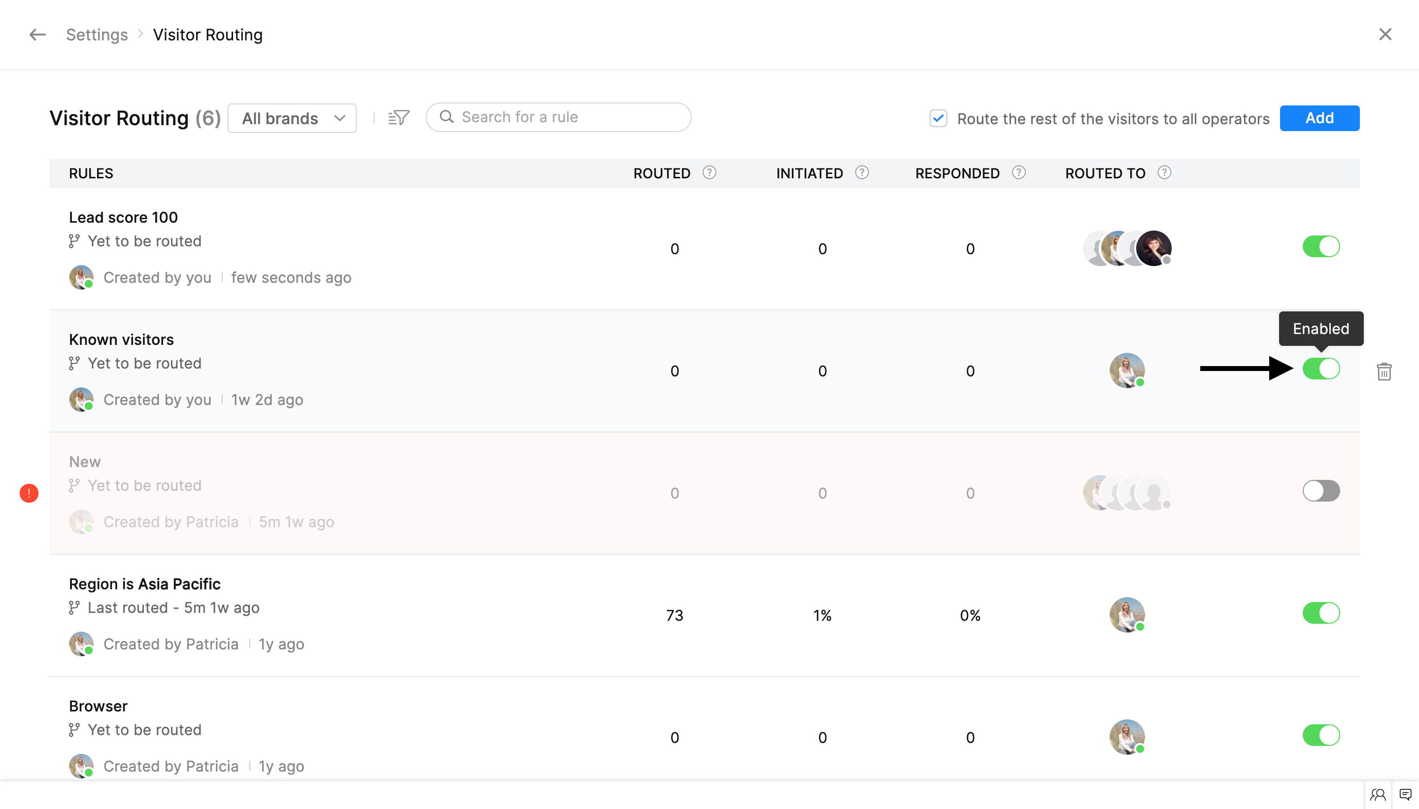Click Known visitors routed-to operator avatar
This screenshot has width=1419, height=809.
coord(1126,370)
